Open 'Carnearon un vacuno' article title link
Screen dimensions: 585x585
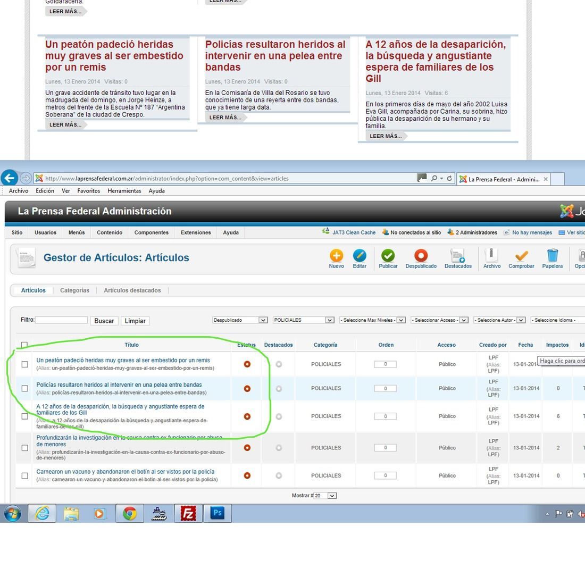point(126,472)
